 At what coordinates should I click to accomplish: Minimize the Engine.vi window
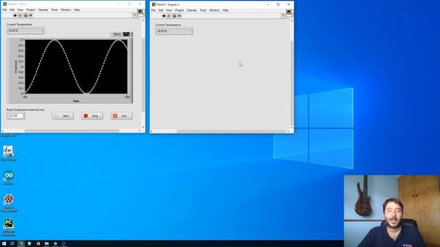[x=267, y=5]
